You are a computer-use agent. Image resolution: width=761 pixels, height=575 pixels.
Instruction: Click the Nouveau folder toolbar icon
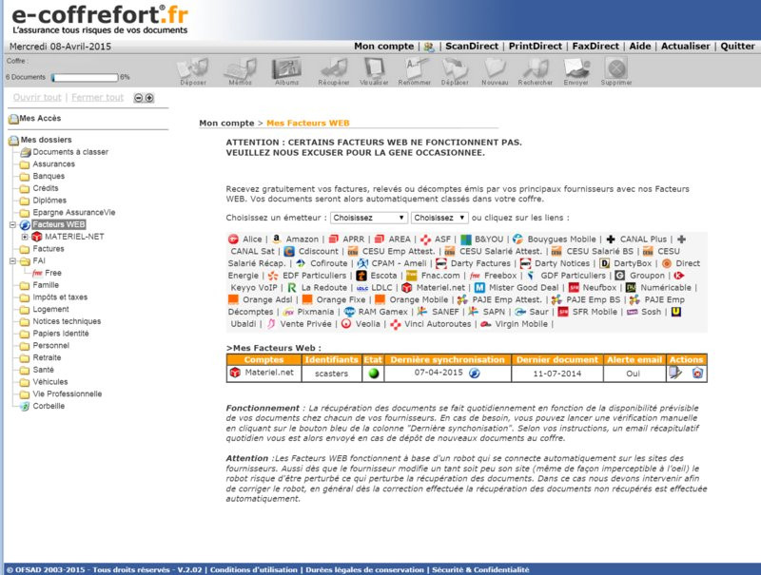(x=495, y=68)
